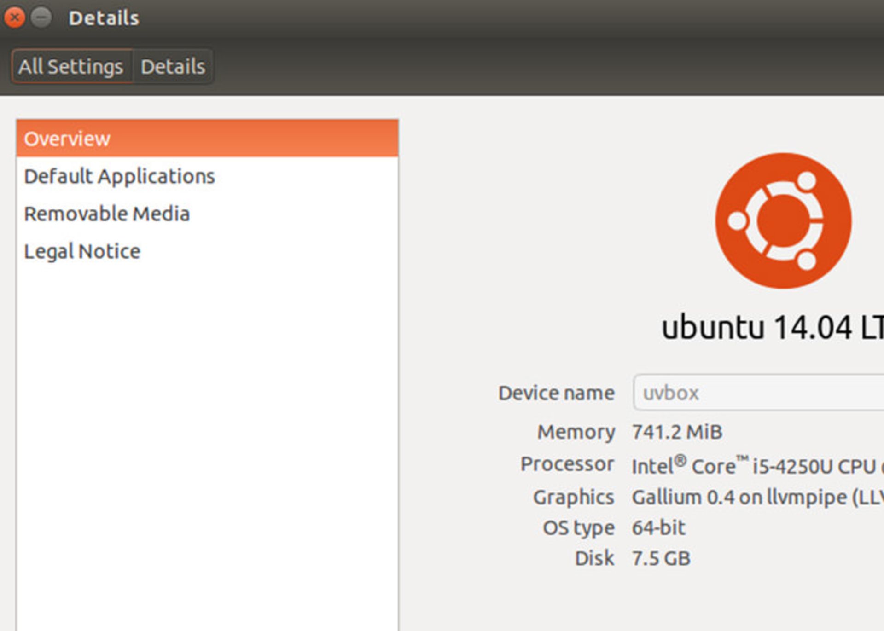Click empty area below Legal Notice
Image resolution: width=884 pixels, height=631 pixels.
coord(207,414)
